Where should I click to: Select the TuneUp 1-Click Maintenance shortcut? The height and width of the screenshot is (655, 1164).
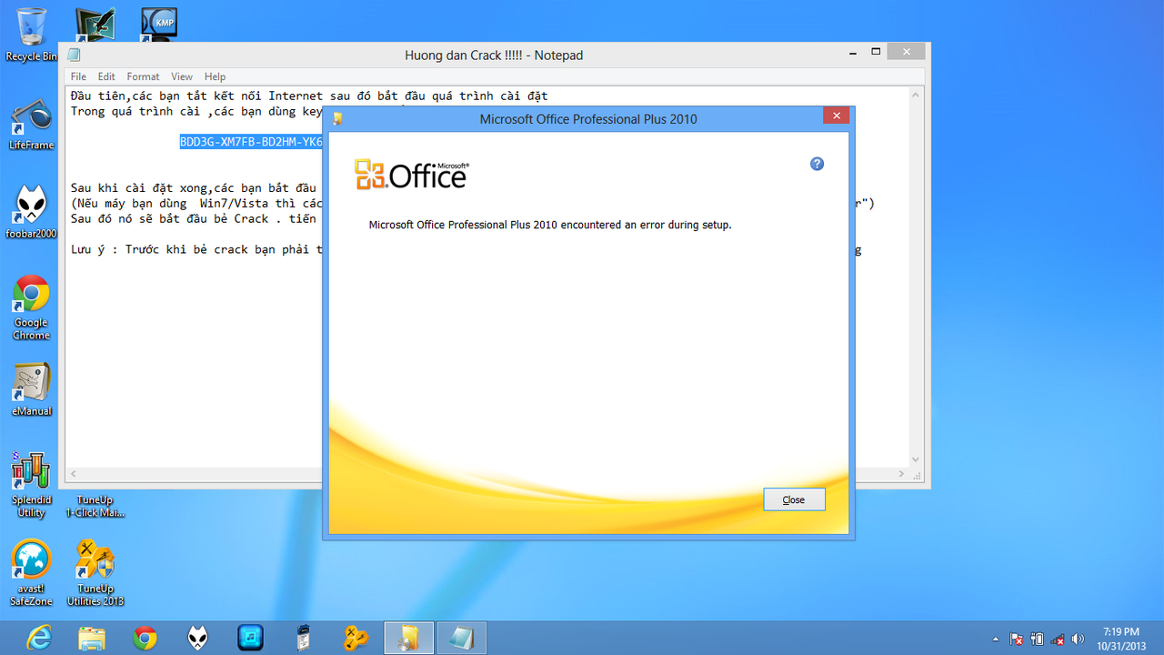[95, 506]
